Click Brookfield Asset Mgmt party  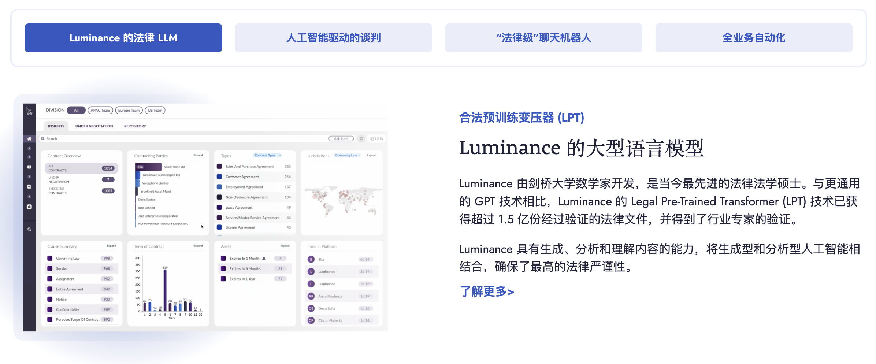pos(156,191)
